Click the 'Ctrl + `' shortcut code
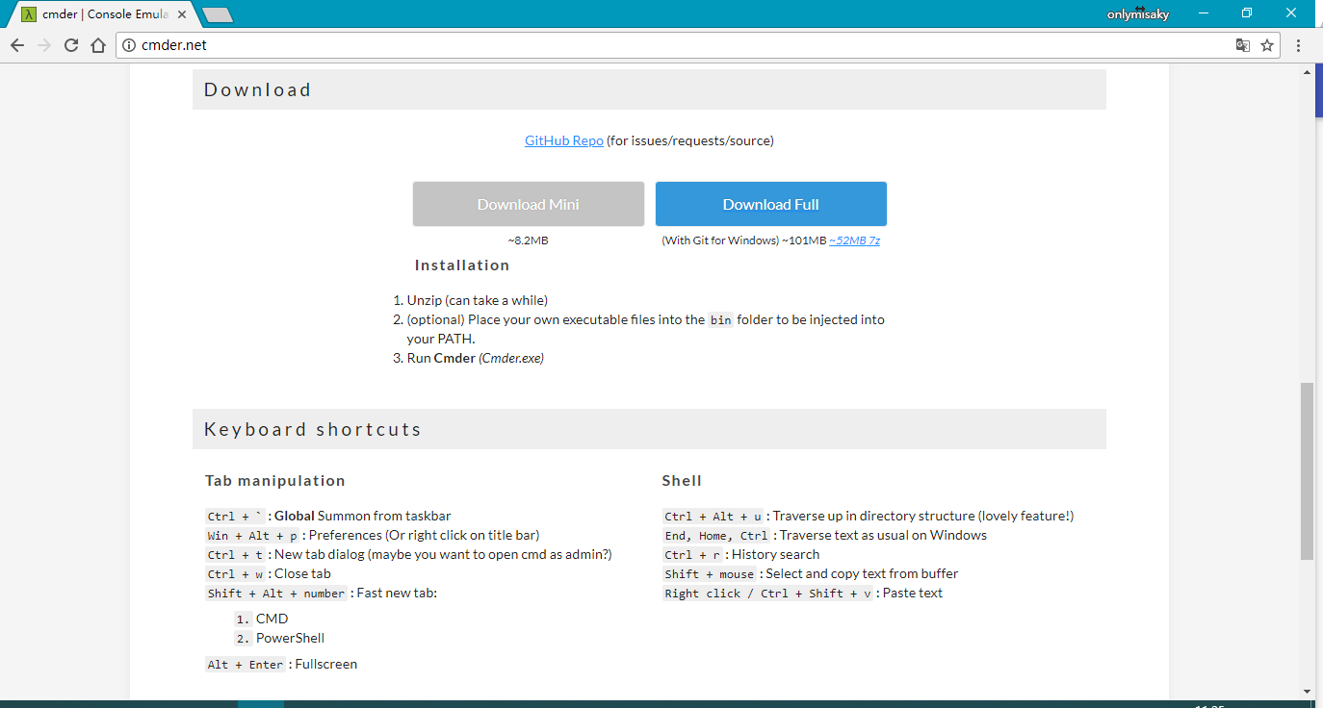 tap(235, 517)
